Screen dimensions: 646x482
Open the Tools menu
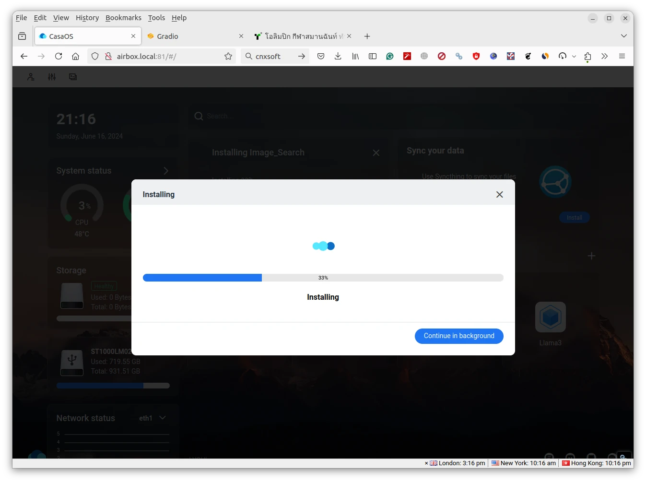point(156,18)
